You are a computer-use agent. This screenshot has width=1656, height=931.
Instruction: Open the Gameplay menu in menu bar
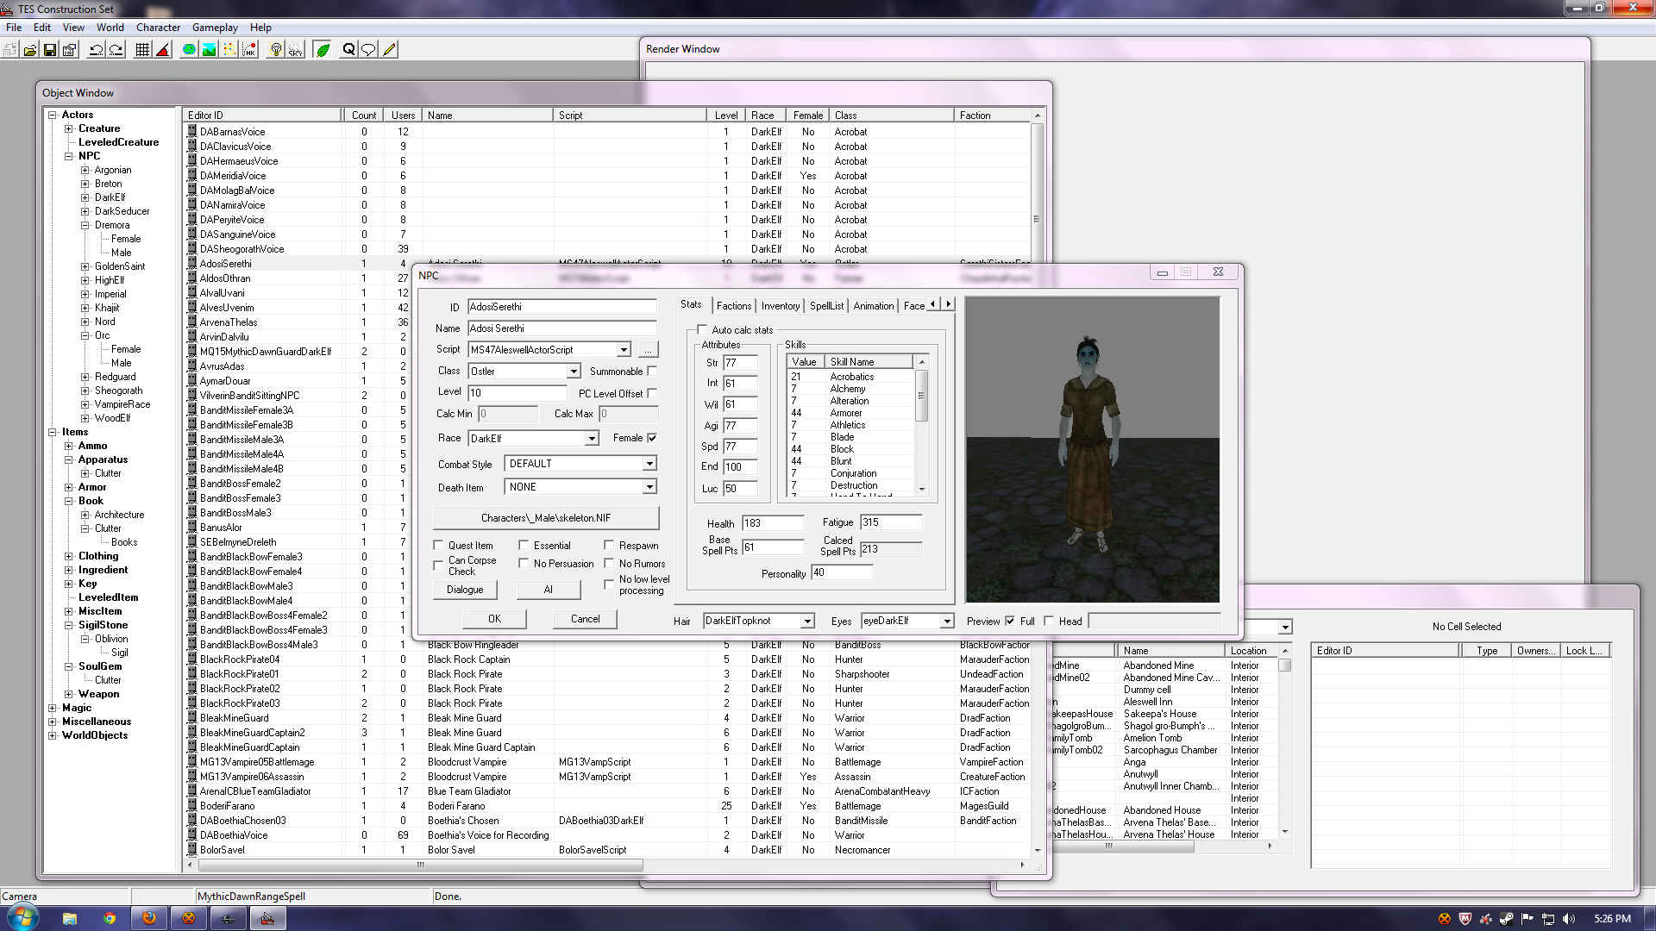click(215, 28)
